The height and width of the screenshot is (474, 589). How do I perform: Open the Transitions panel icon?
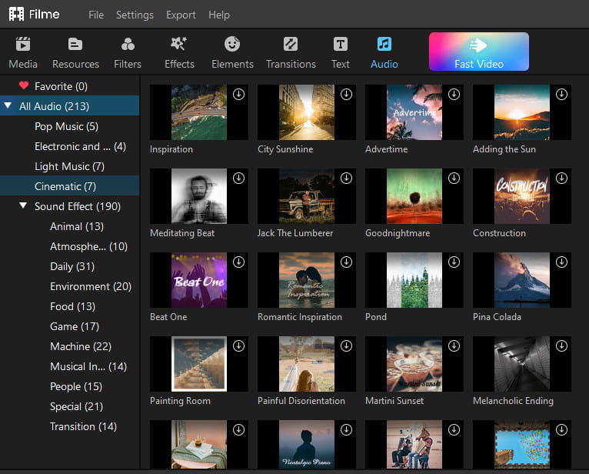pyautogui.click(x=291, y=45)
